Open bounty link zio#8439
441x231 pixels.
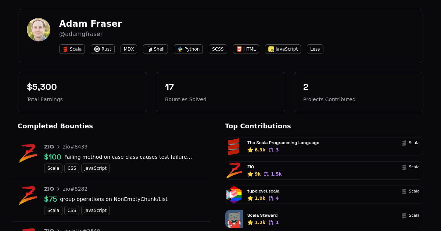click(x=75, y=147)
